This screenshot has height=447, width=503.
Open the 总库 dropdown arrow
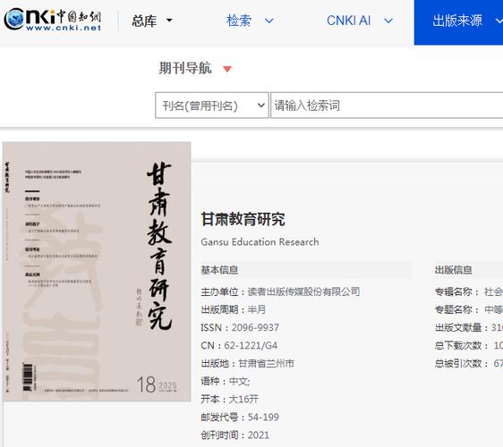tap(169, 21)
